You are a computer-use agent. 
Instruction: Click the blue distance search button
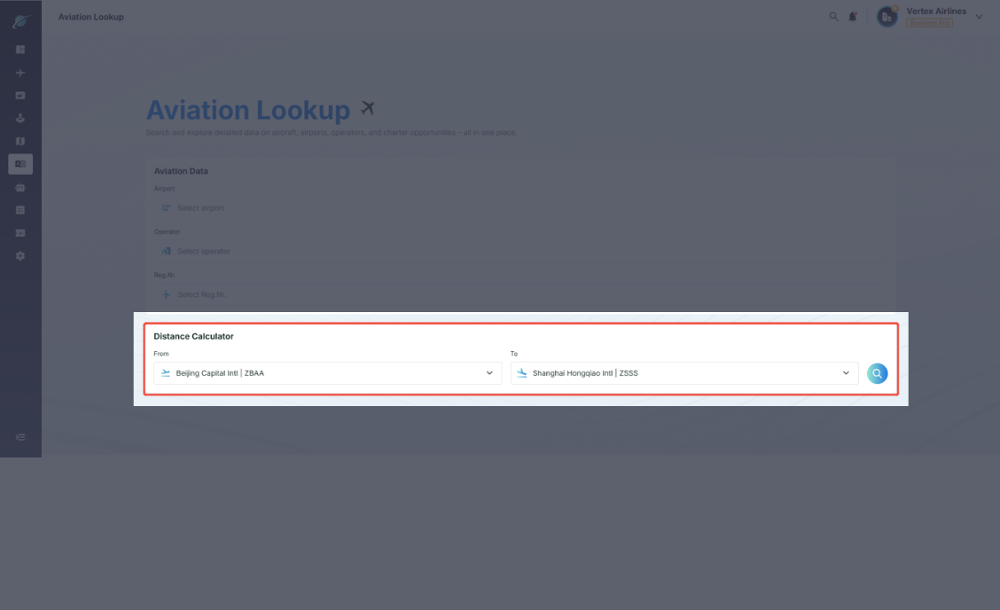tap(877, 373)
